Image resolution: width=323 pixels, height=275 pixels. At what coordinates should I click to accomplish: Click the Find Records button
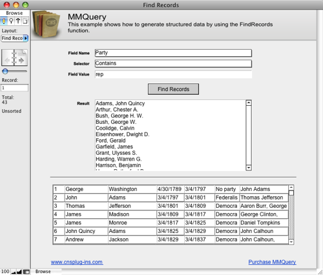[173, 89]
